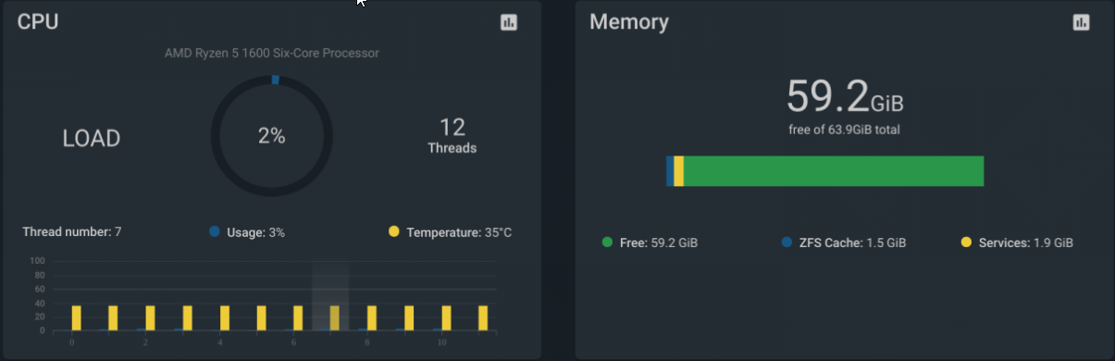Open CPU reports chart icon
Image resolution: width=1115 pixels, height=361 pixels.
click(x=509, y=22)
